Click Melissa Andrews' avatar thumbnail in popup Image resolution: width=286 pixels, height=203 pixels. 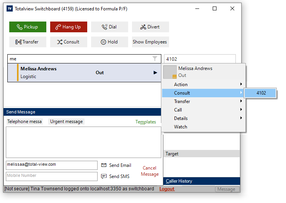coord(170,72)
